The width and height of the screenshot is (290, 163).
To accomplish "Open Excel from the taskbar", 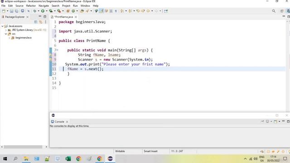I will [x=68, y=158].
